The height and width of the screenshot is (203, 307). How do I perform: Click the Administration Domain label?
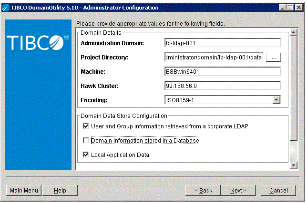click(x=112, y=43)
